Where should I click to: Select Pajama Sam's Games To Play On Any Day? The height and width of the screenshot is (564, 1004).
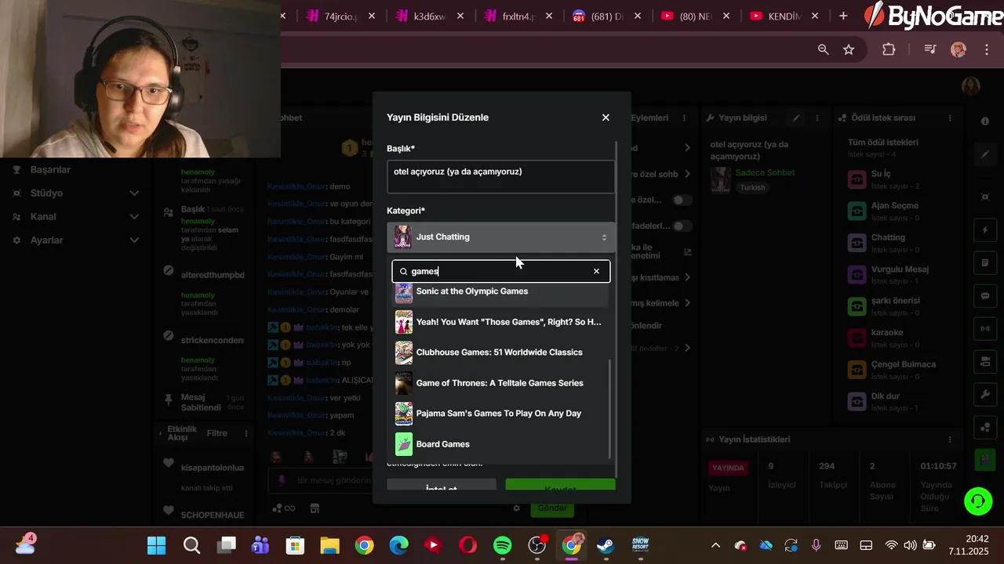click(500, 414)
